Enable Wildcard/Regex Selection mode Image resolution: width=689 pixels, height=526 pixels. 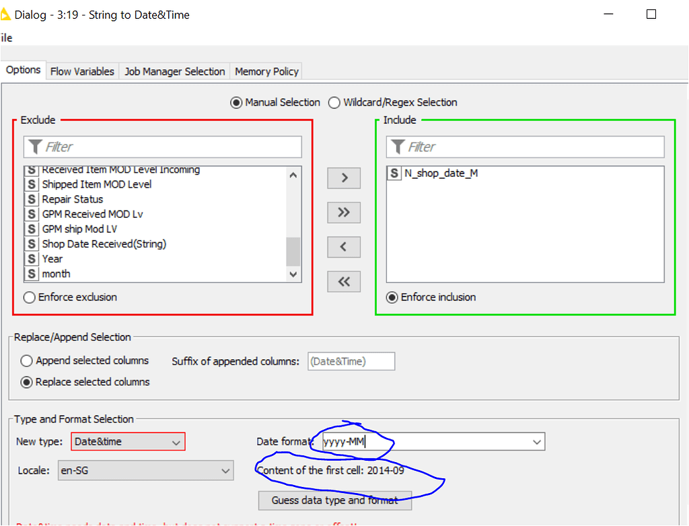tap(334, 102)
